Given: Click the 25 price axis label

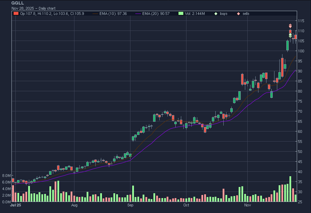Looking at the screenshot, I should [x=300, y=202].
